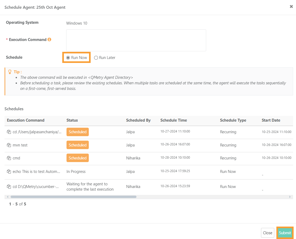The image size is (296, 239).
Task: Open the Execution Command info tooltip icon
Action: 49,39
